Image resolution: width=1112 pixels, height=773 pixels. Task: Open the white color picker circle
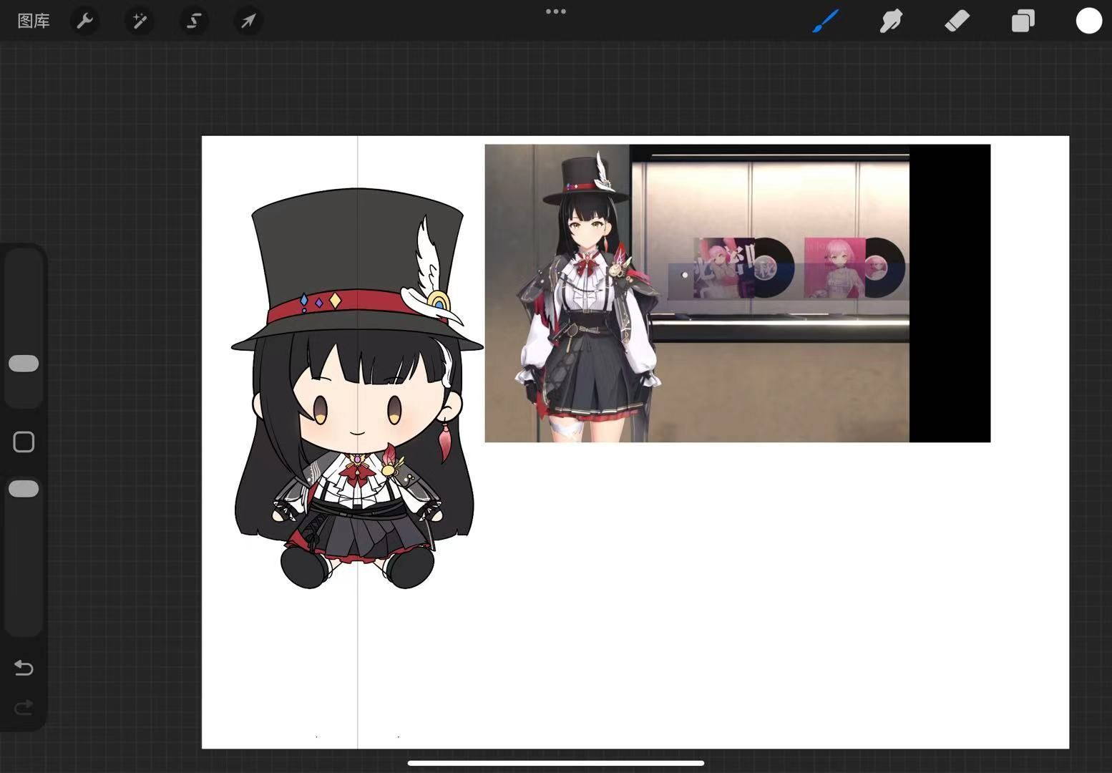click(1088, 21)
